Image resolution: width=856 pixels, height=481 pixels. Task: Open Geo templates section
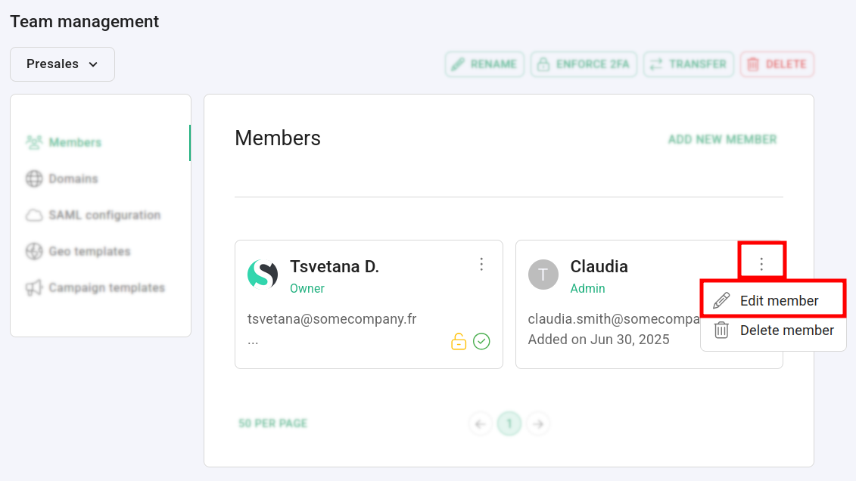click(x=89, y=251)
